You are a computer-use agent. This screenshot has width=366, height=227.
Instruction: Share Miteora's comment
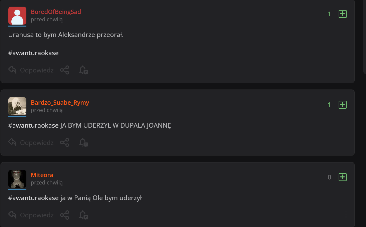(65, 215)
